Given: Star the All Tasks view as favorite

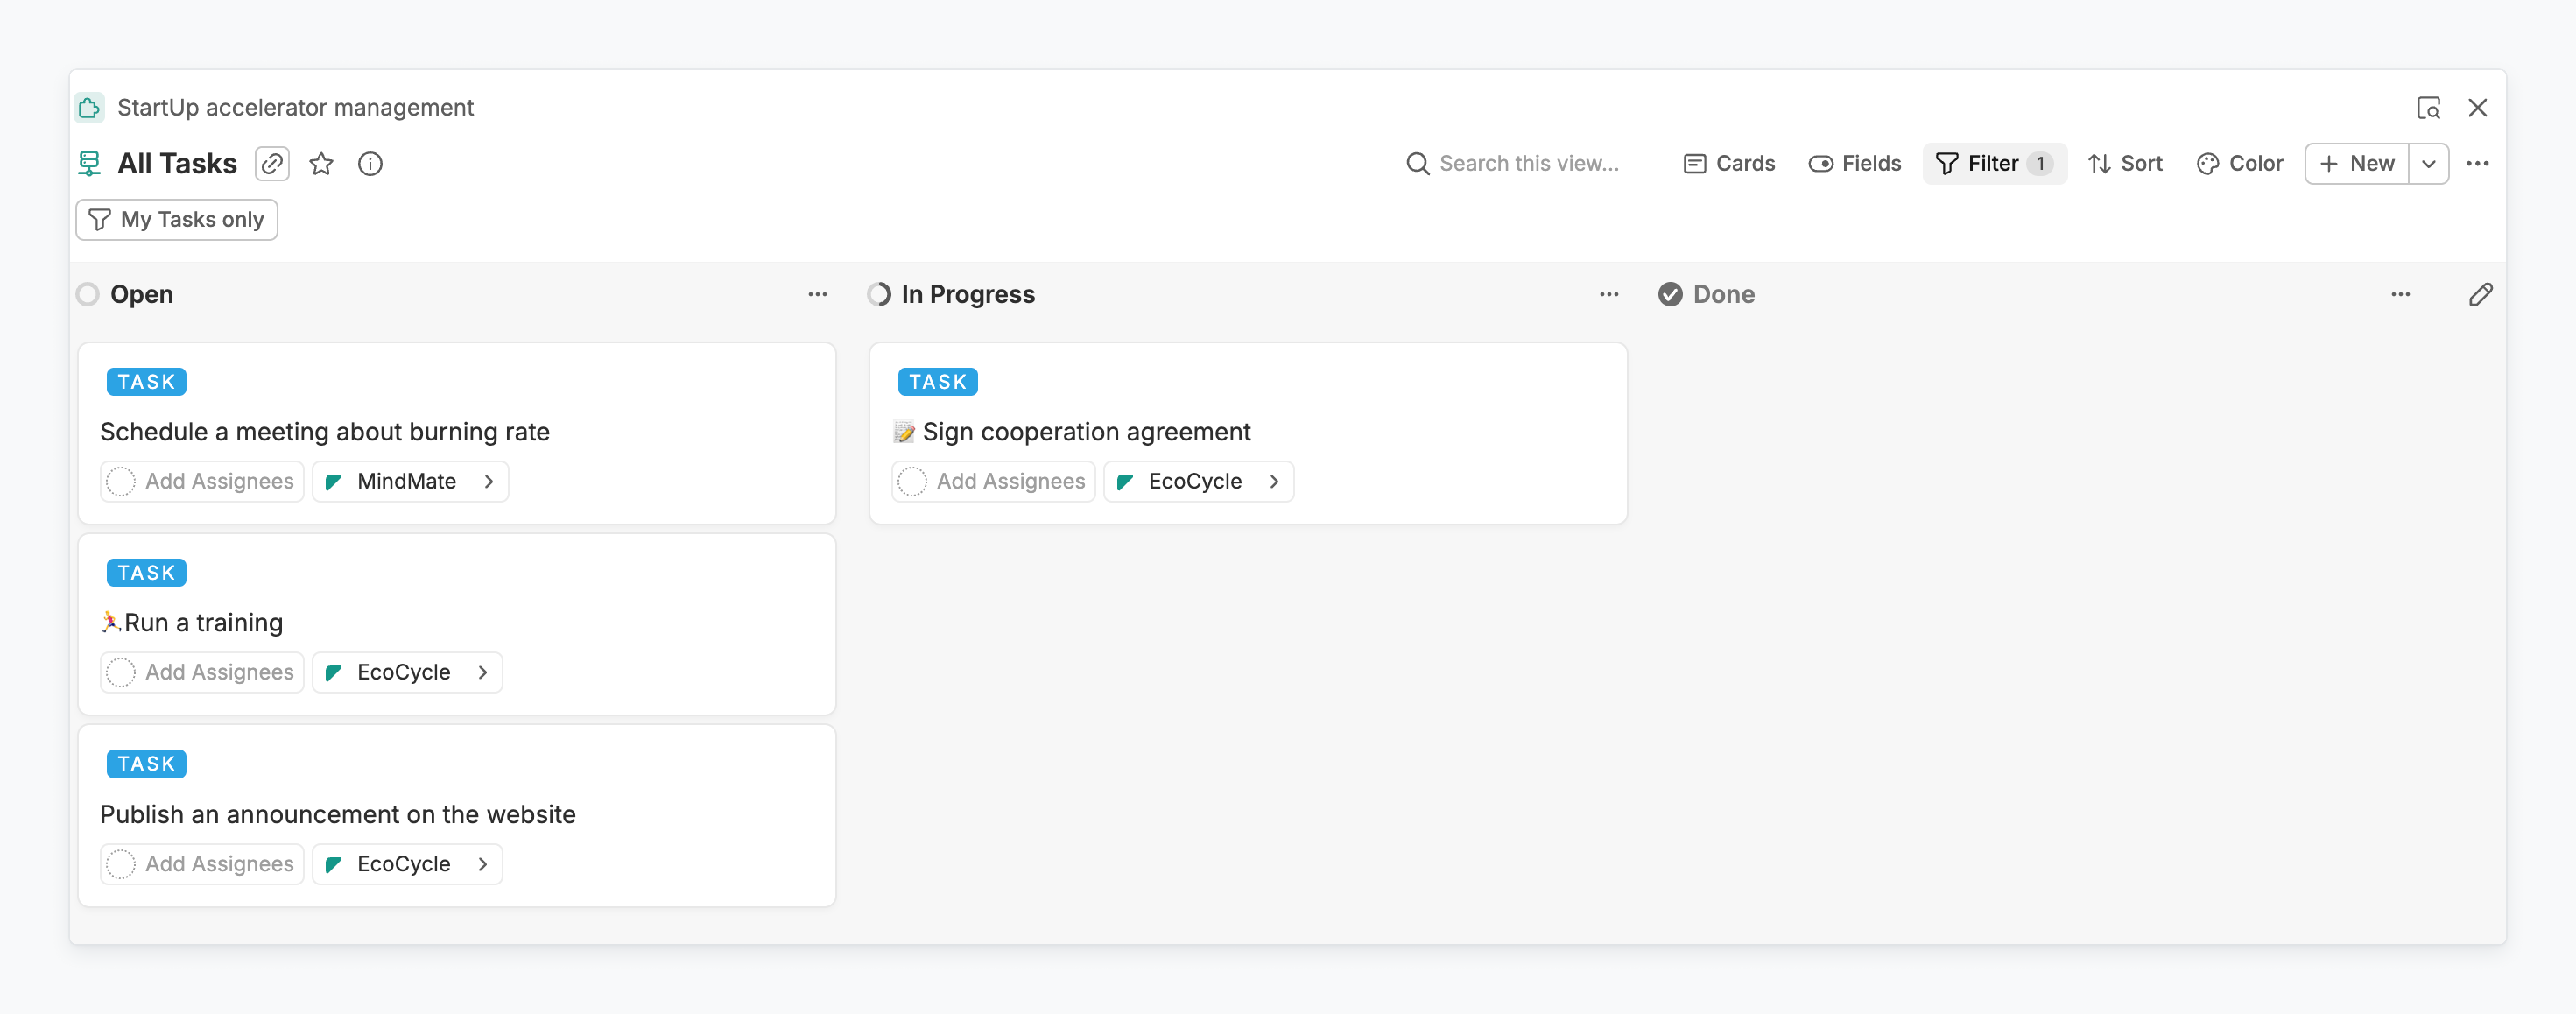Looking at the screenshot, I should (x=321, y=164).
